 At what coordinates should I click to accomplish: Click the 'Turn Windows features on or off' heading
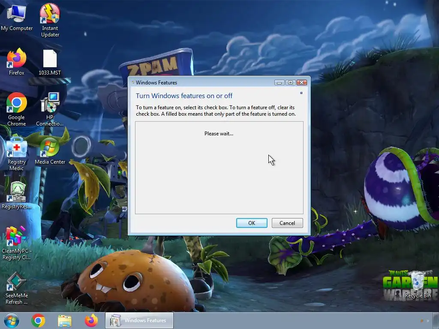184,96
